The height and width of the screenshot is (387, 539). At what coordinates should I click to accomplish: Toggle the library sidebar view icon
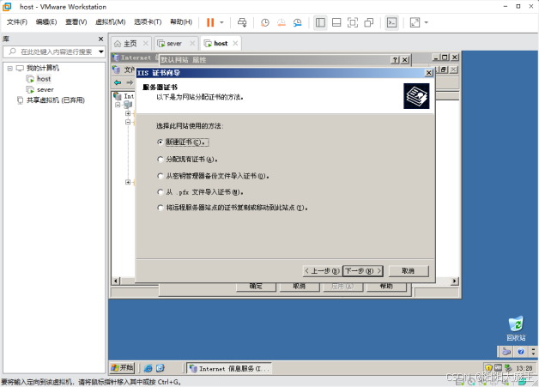click(x=320, y=22)
